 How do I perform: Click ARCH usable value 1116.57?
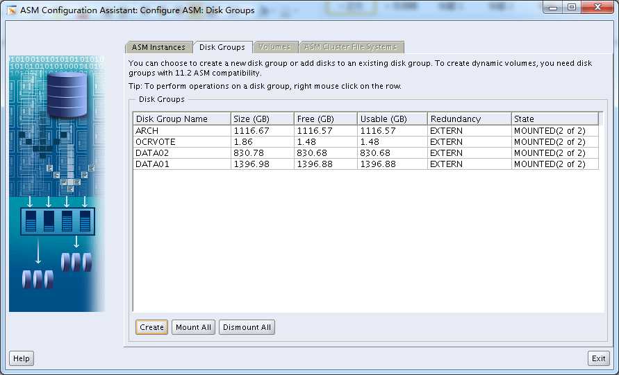378,131
